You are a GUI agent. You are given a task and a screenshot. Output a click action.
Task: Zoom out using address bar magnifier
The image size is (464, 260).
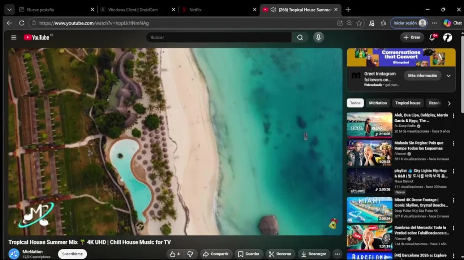[x=349, y=23]
